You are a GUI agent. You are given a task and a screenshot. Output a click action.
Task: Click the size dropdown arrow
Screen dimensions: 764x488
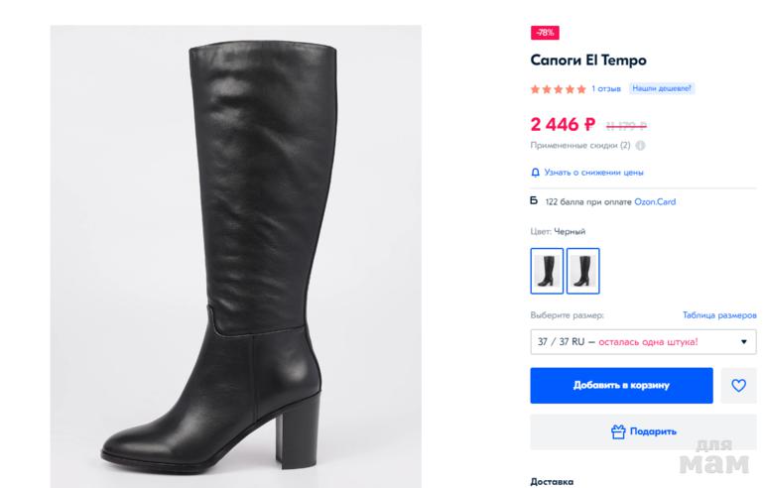point(744,342)
